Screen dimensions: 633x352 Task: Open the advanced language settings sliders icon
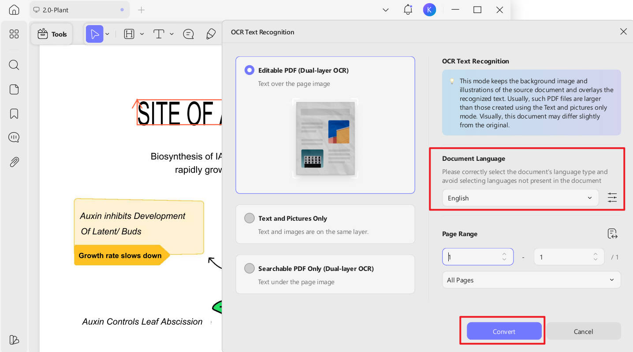612,198
